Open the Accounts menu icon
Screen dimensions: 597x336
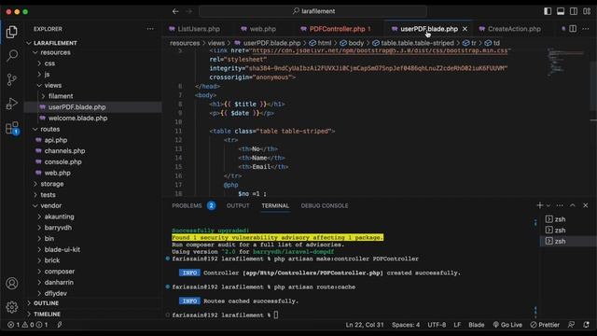pos(12,284)
